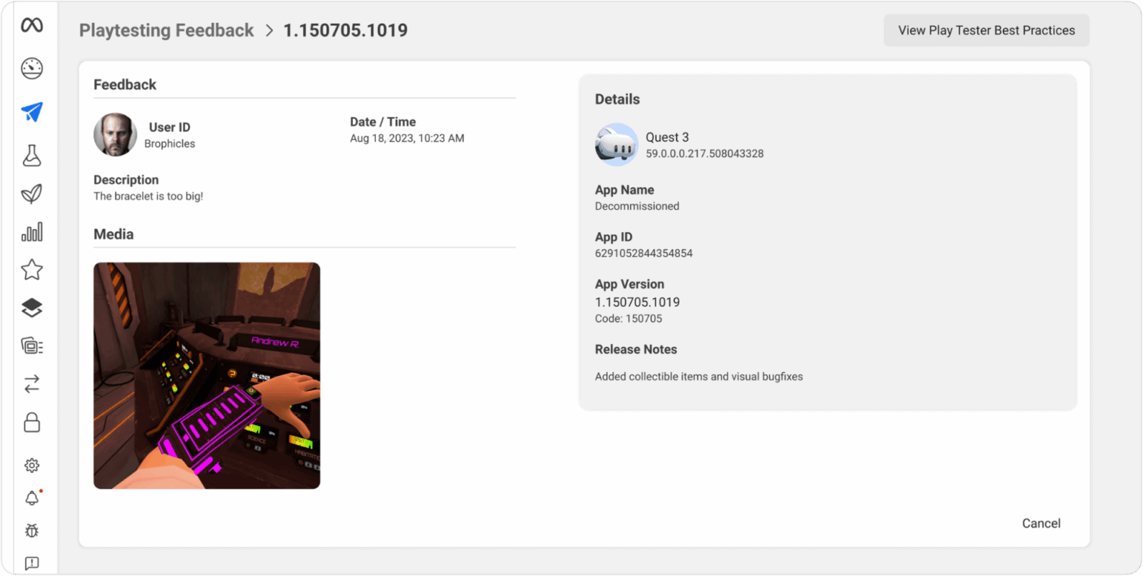Open the padlock security icon
1143x576 pixels.
click(32, 423)
